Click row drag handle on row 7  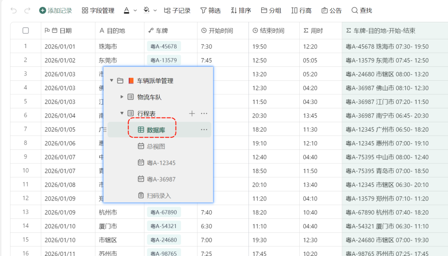[105, 130]
